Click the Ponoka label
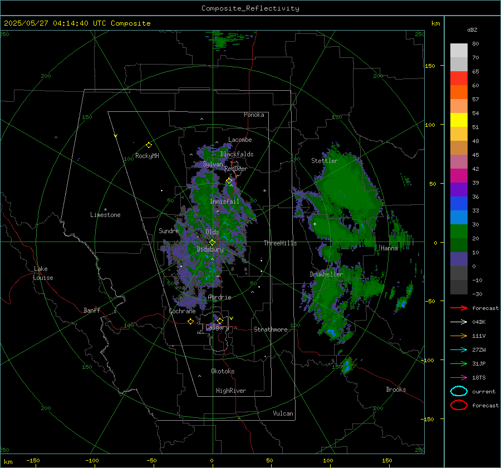 click(x=254, y=115)
